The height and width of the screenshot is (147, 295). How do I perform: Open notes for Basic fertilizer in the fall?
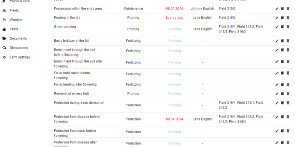coord(282,41)
